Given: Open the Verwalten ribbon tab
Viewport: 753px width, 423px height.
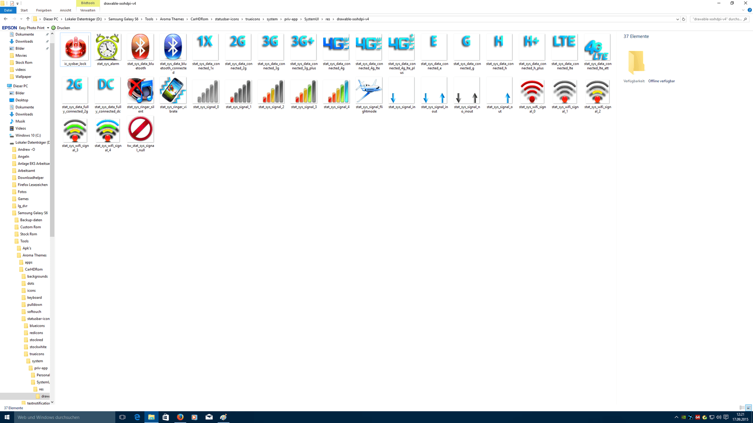Looking at the screenshot, I should tap(88, 10).
